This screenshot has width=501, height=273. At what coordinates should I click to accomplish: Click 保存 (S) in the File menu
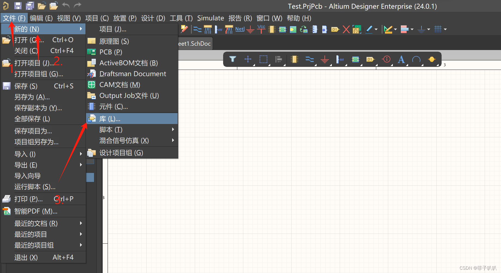[44, 86]
